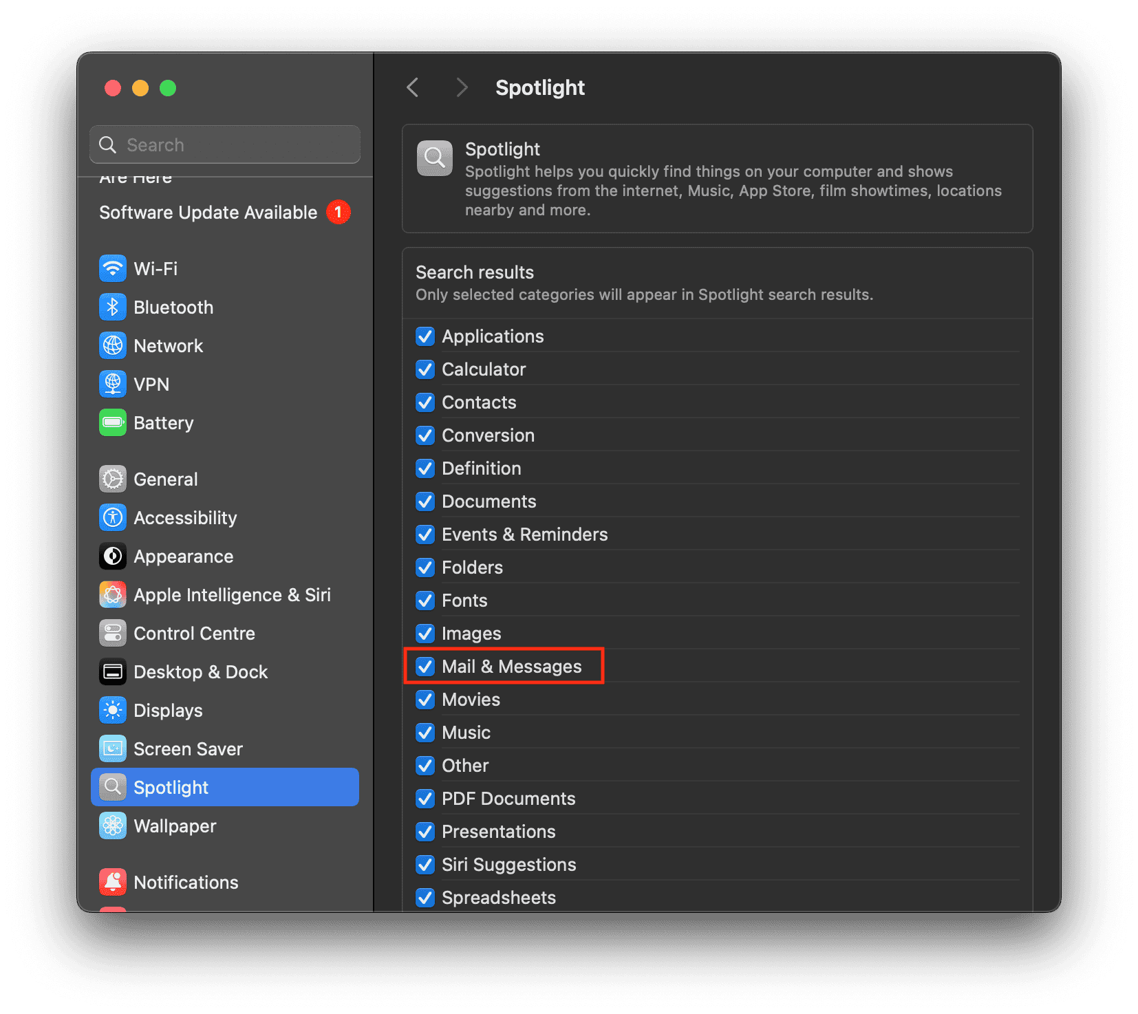Select the Battery icon in sidebar
This screenshot has width=1138, height=1014.
pyautogui.click(x=113, y=422)
